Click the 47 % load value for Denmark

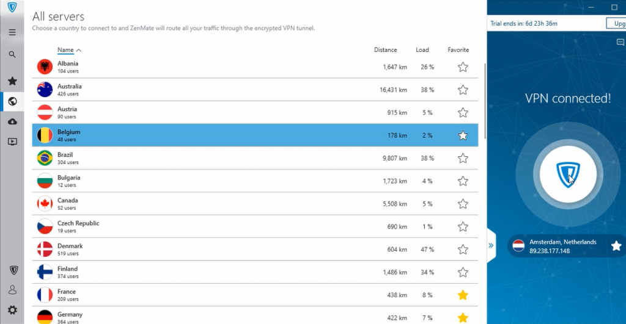coord(427,250)
